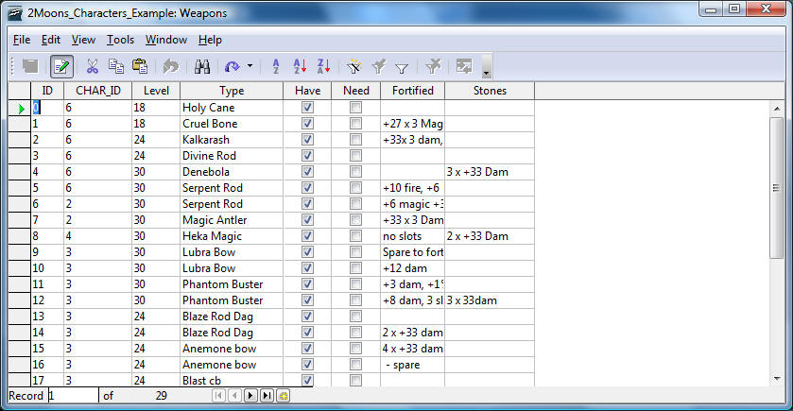The width and height of the screenshot is (793, 411).
Task: Open the Window menu
Action: 165,40
